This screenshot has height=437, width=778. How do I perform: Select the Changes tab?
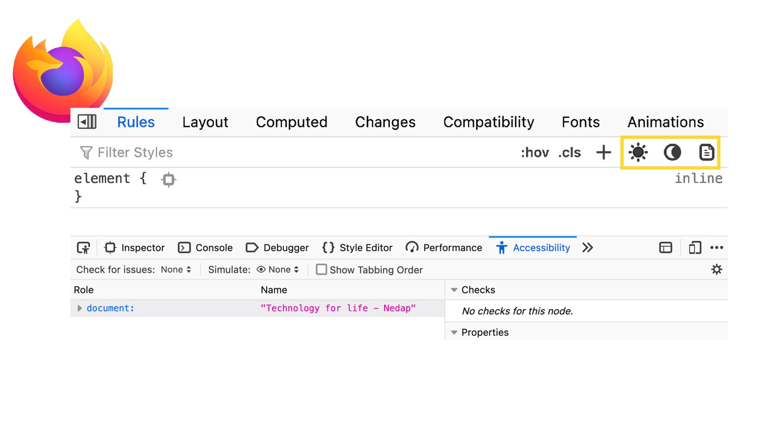[385, 122]
